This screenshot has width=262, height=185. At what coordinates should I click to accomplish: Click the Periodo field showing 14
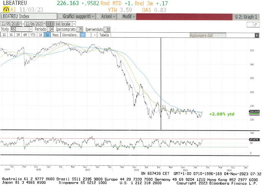pos(50,29)
